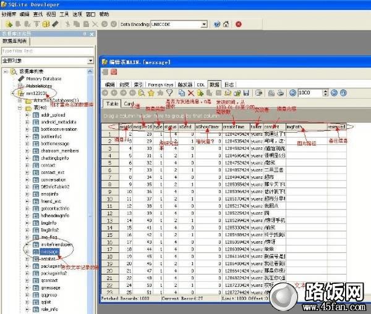Click the blue refresh icon at toolbar end
Image resolution: width=371 pixels, height=314 pixels.
click(343, 93)
